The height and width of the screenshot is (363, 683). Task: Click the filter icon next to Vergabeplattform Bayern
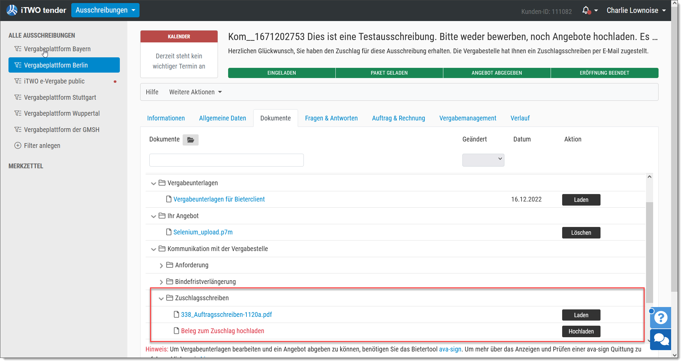tap(18, 49)
